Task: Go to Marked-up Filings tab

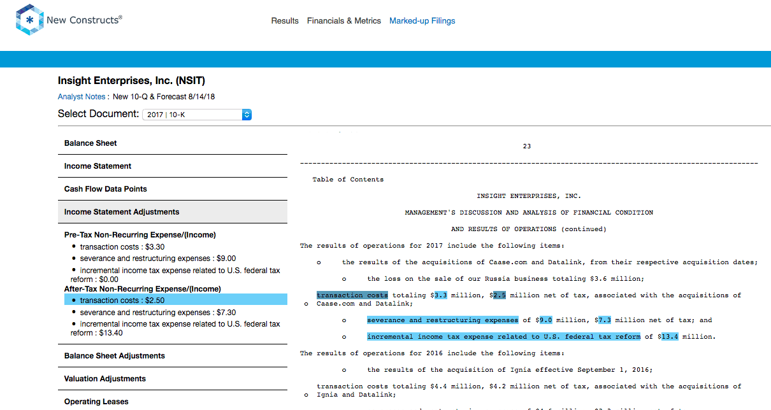Action: tap(422, 21)
